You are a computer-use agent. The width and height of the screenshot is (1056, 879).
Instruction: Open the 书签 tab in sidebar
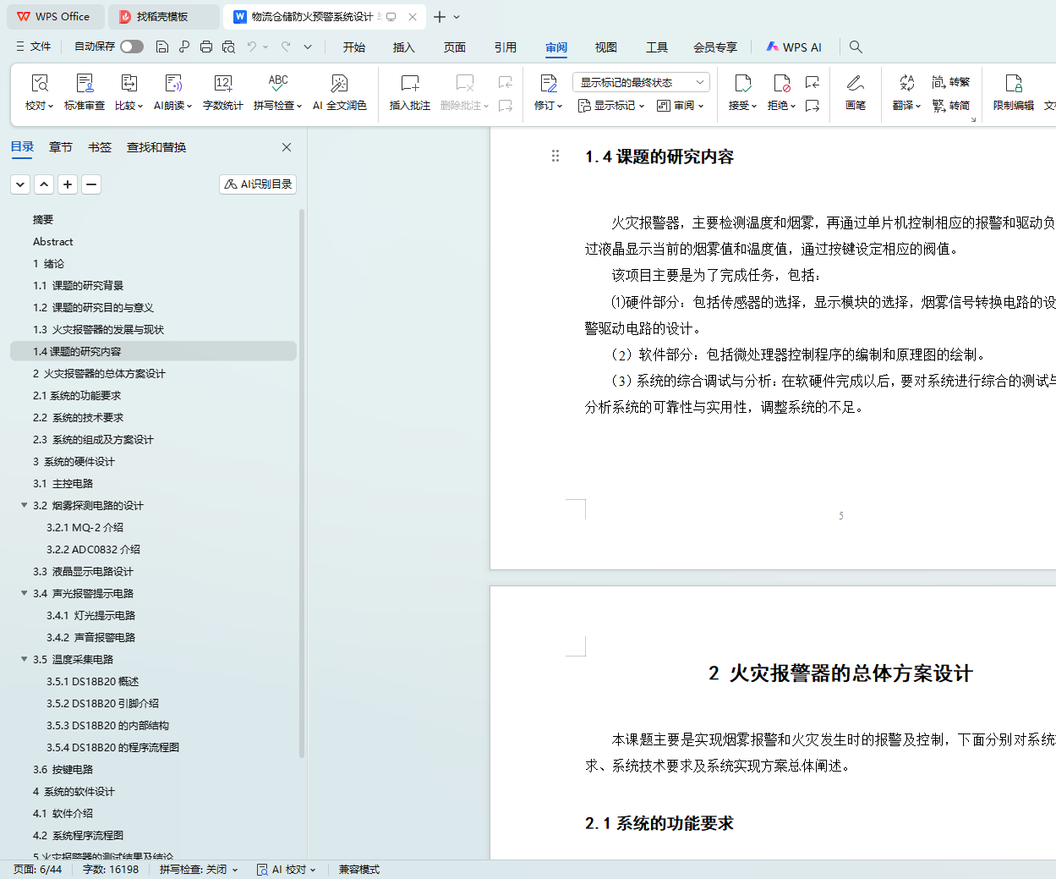coord(100,147)
